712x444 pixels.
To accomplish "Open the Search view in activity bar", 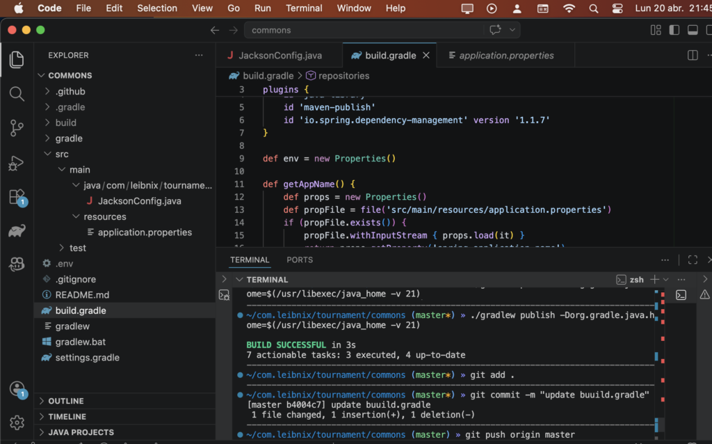I will (17, 93).
